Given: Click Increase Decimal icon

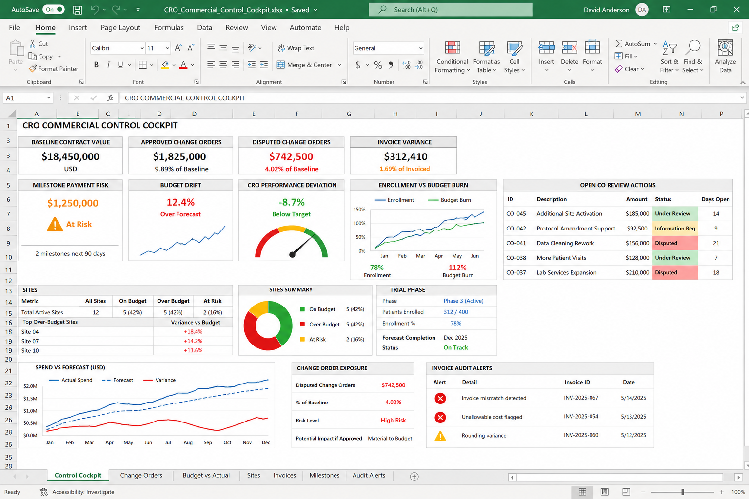Looking at the screenshot, I should [406, 65].
